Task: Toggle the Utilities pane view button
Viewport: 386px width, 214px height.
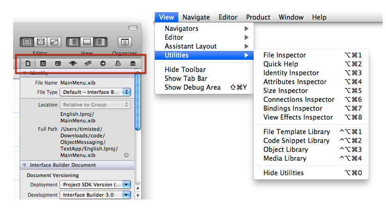Action: pyautogui.click(x=100, y=42)
